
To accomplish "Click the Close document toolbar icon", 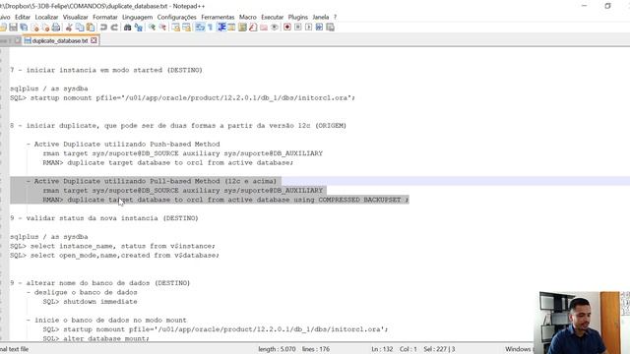I will coord(35,28).
